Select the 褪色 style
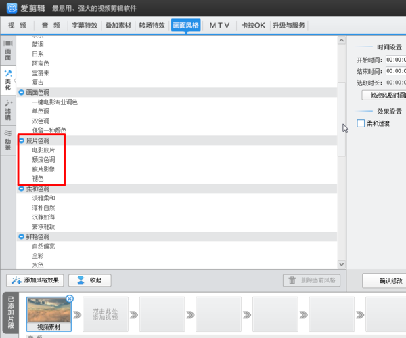The width and height of the screenshot is (406, 338). click(38, 179)
